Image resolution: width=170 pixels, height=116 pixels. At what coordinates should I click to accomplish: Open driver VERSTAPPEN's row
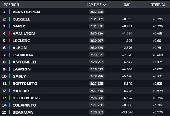[26, 12]
